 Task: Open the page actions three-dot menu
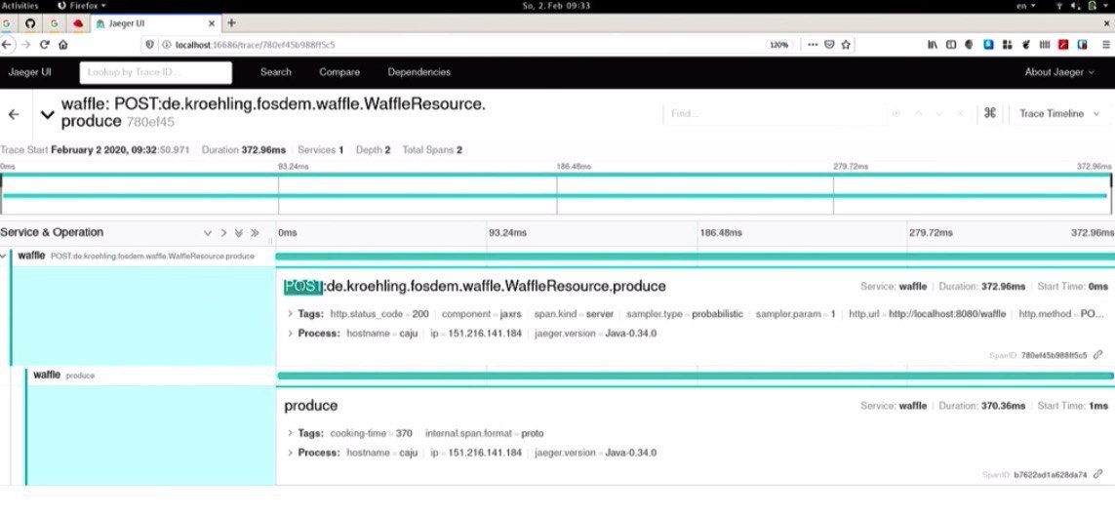813,44
